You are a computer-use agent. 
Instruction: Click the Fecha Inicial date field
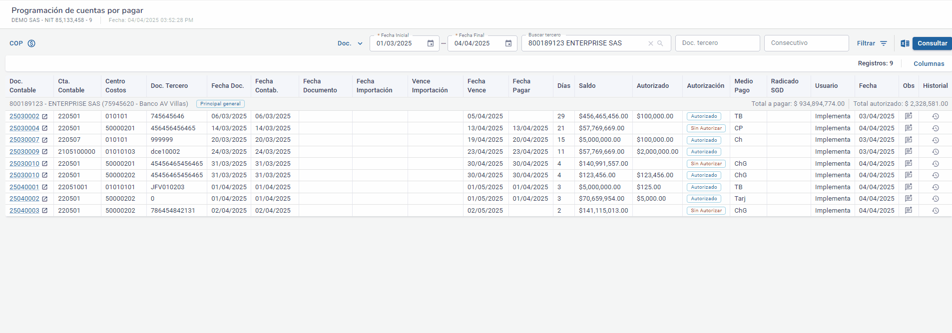[404, 43]
